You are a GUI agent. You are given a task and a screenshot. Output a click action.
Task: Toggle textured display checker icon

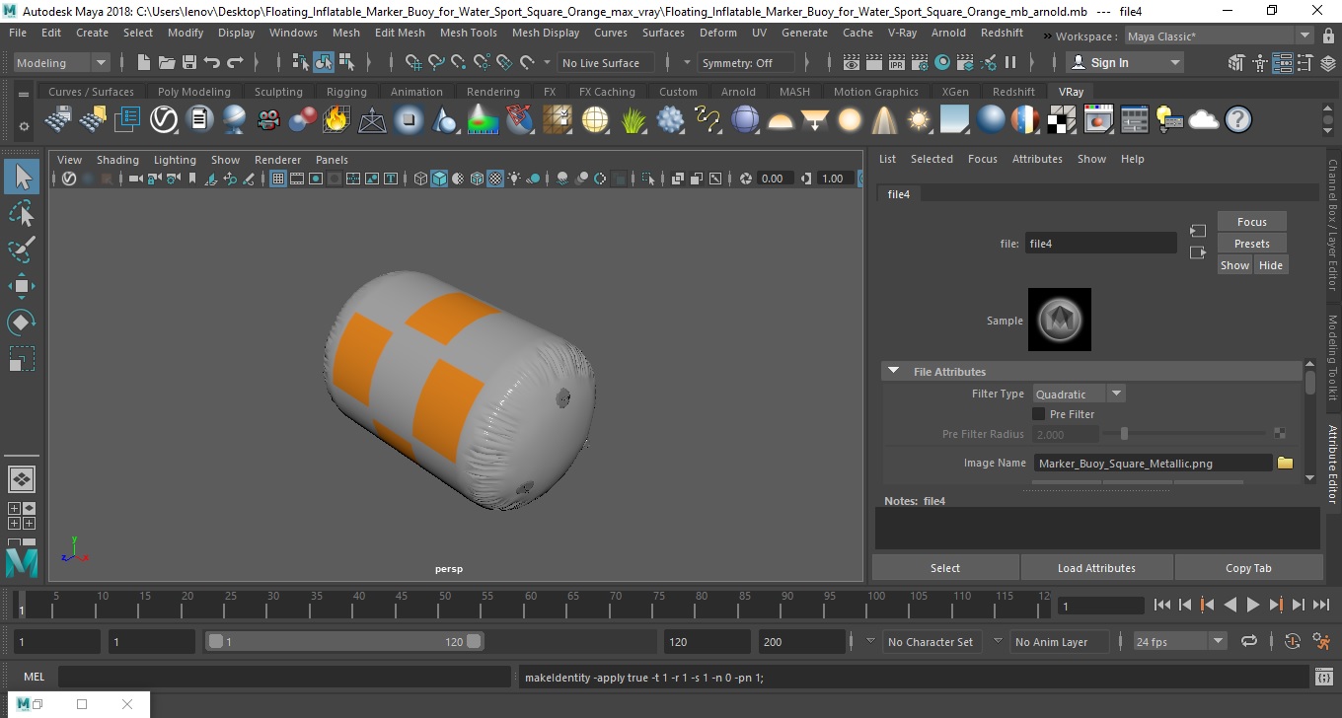point(496,179)
